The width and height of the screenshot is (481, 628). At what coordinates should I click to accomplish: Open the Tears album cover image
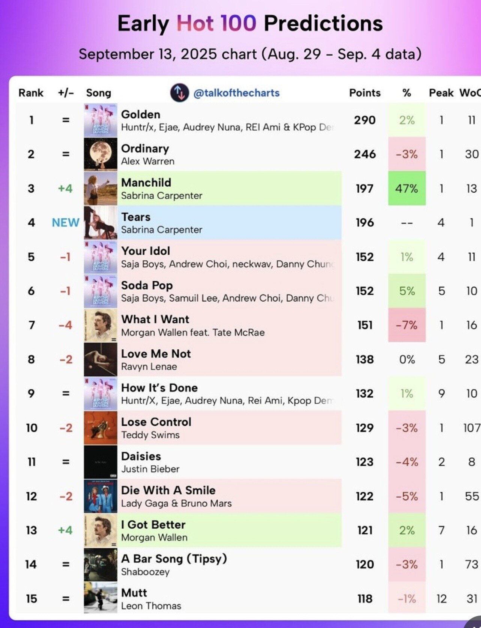tap(101, 222)
